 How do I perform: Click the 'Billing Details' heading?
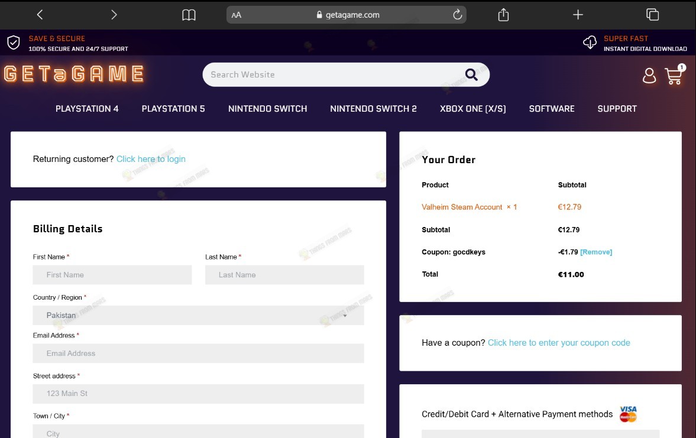(x=67, y=229)
